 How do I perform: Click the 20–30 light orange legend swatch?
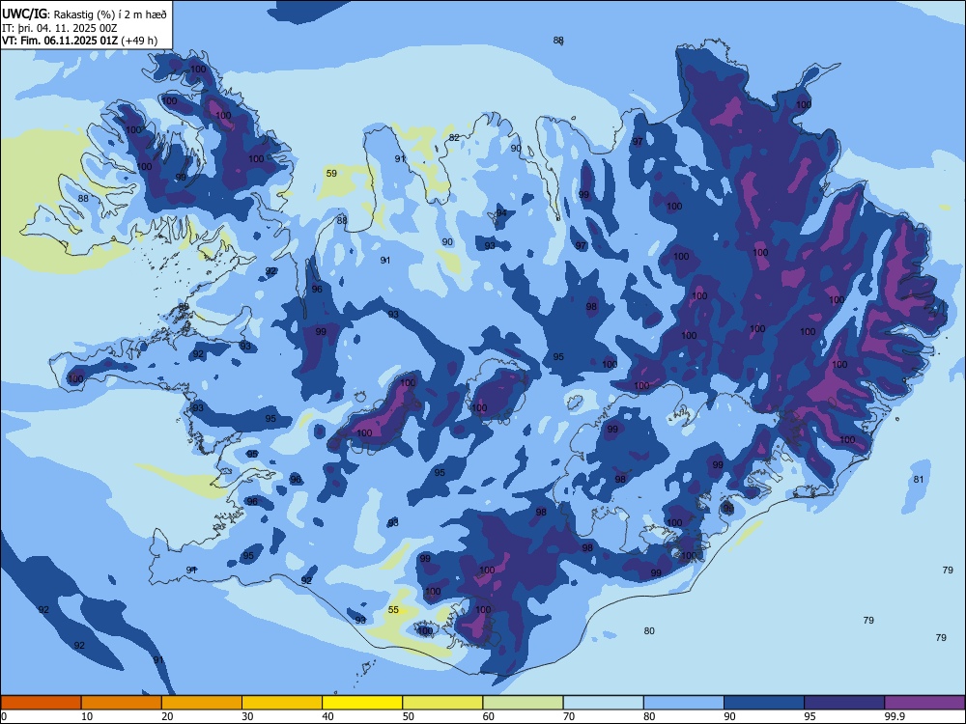coord(202,703)
